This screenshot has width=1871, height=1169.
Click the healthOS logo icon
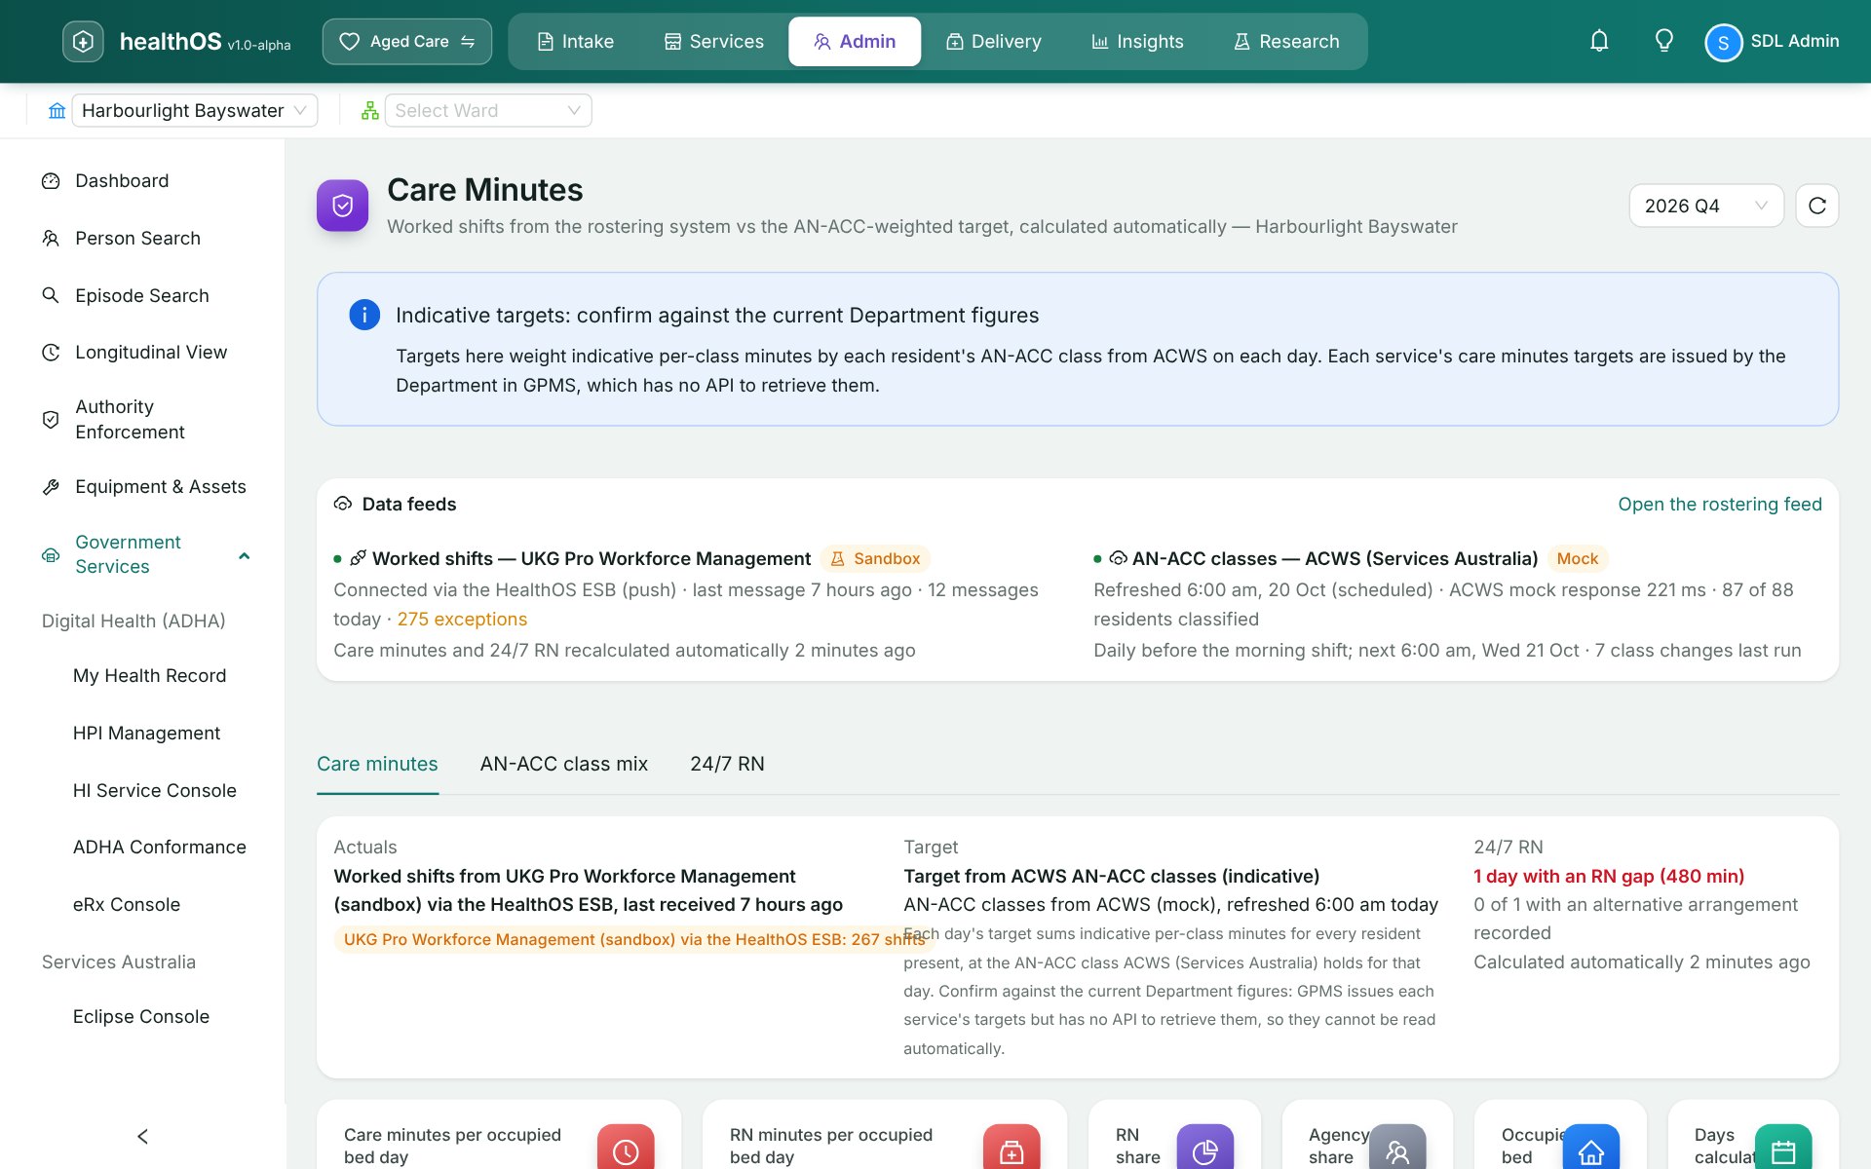coord(83,41)
